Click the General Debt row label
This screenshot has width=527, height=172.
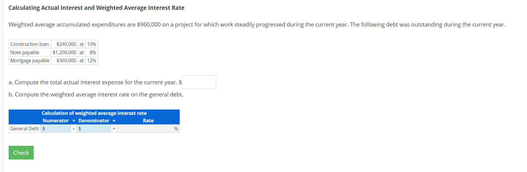click(24, 128)
